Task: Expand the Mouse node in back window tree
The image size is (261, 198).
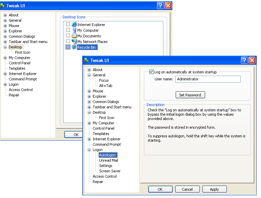Action: click(5, 26)
